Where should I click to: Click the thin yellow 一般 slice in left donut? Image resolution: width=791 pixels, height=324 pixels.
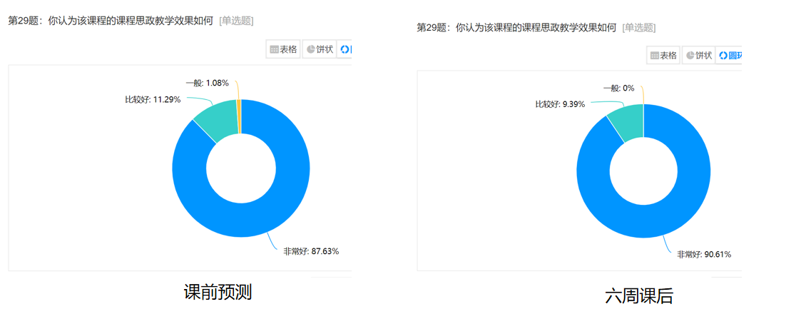[240, 116]
